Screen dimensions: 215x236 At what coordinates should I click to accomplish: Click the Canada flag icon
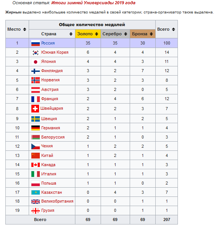(x=36, y=165)
